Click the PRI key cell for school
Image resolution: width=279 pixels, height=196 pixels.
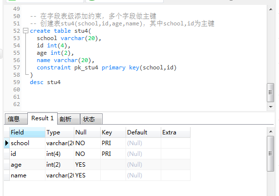[113, 143]
